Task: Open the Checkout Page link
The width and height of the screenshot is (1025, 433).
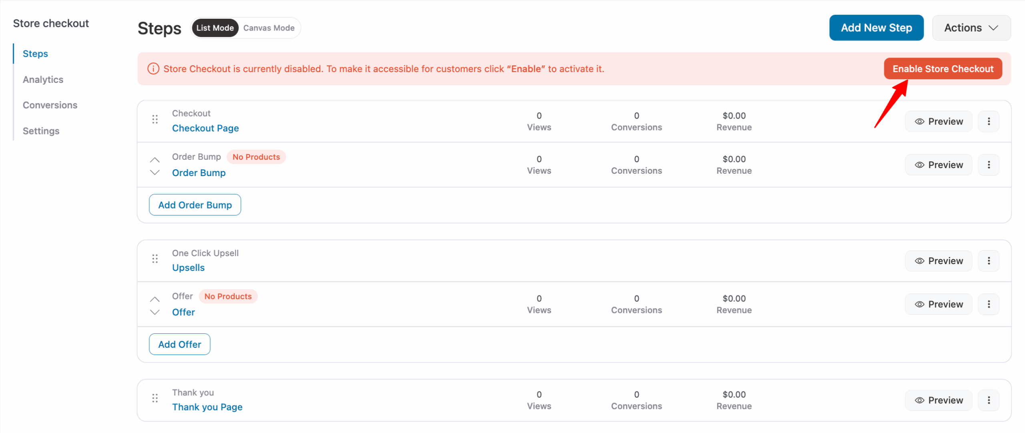Action: (205, 128)
